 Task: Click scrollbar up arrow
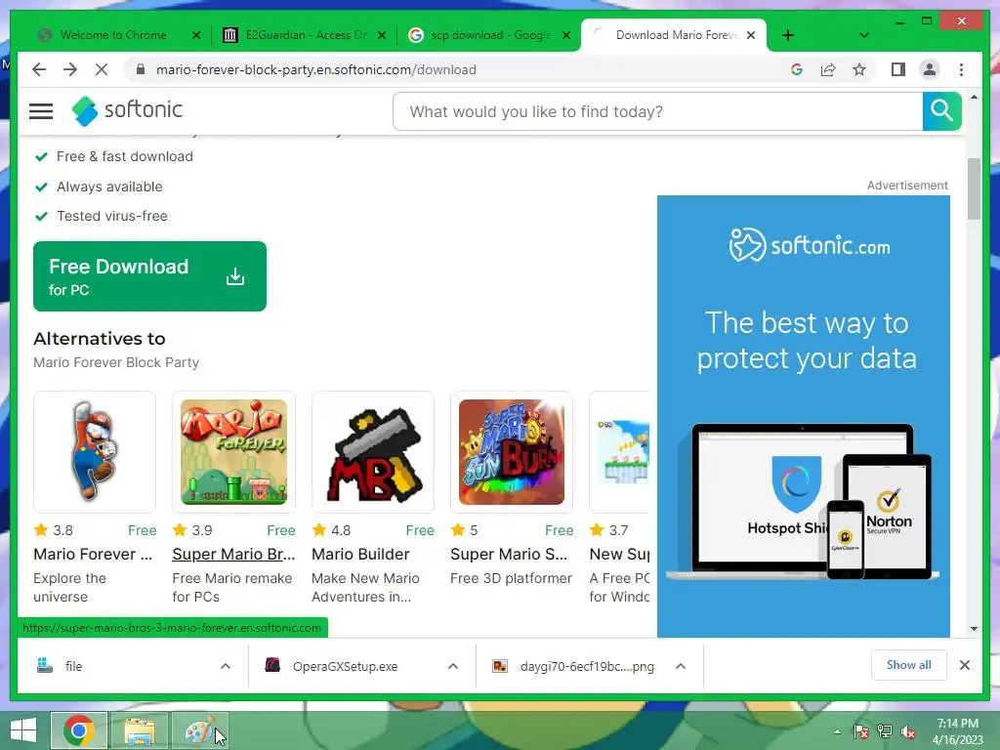coord(974,98)
